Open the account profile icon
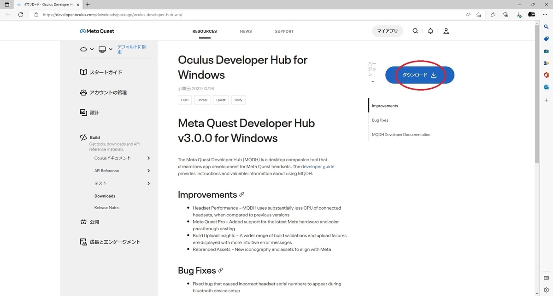This screenshot has height=296, width=553. (446, 31)
